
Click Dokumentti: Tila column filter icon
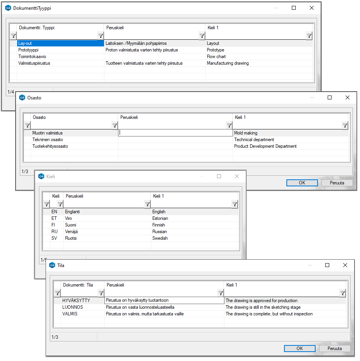pos(101,293)
